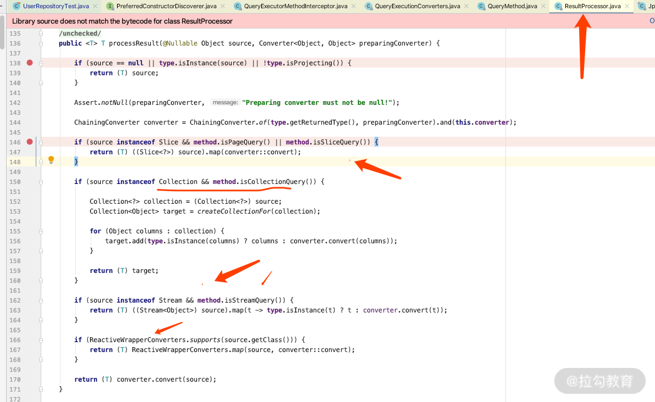The image size is (655, 402).
Task: Fold the Collection if block at line 150
Action: 41,182
